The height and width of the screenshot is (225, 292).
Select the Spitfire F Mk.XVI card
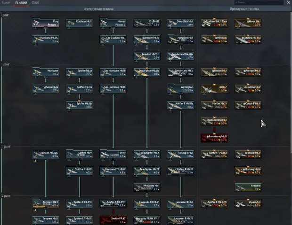[79, 204]
